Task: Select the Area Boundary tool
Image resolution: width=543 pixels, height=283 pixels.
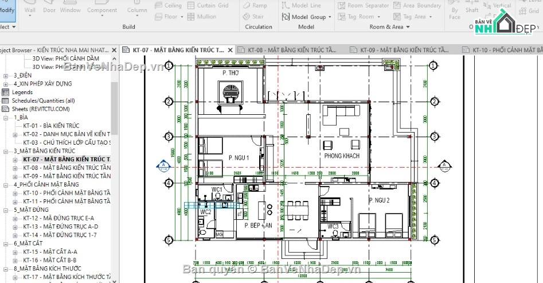Action: (x=417, y=6)
